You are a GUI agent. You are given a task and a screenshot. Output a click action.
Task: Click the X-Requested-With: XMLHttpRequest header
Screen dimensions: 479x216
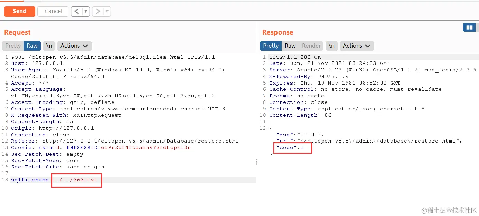pyautogui.click(x=66, y=115)
